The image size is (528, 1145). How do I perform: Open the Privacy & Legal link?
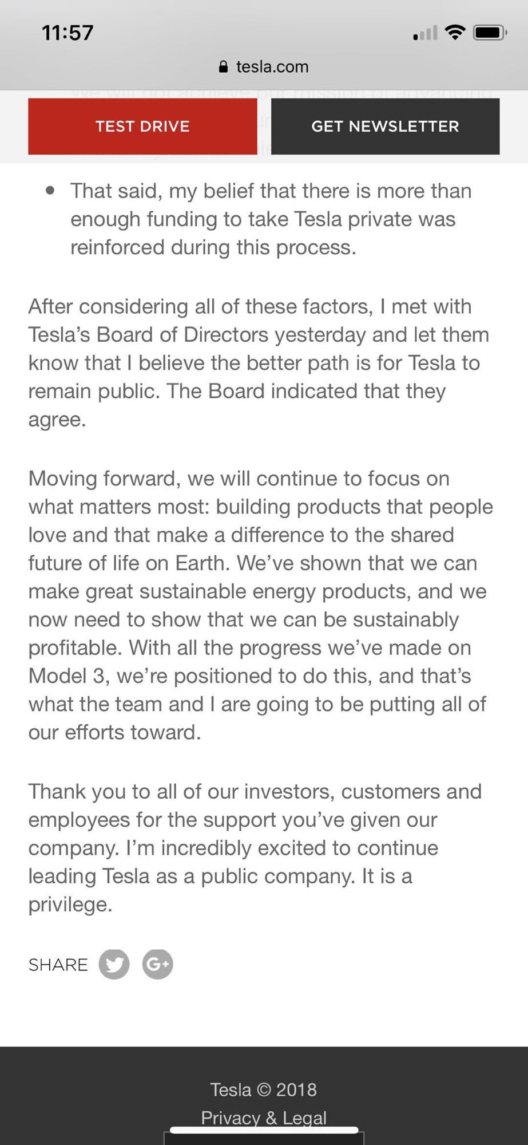[x=264, y=1118]
